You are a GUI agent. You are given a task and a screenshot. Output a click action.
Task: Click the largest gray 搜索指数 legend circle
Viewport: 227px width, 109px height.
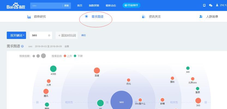point(43,56)
